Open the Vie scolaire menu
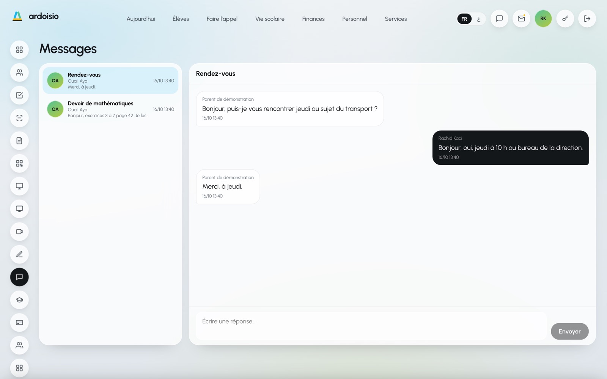The width and height of the screenshot is (607, 379). click(270, 19)
